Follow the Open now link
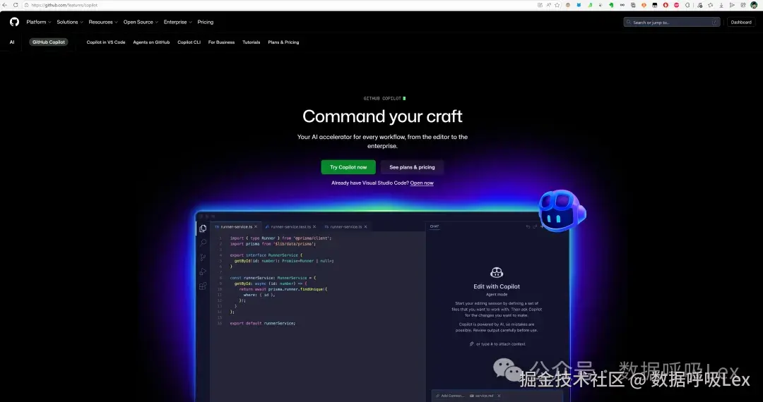This screenshot has height=402, width=763. point(422,183)
